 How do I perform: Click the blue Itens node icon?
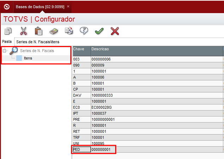(19, 58)
